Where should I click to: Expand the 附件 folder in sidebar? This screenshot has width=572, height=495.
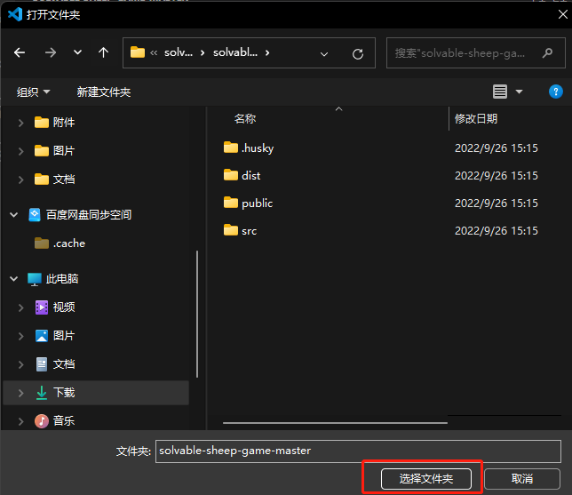20,123
